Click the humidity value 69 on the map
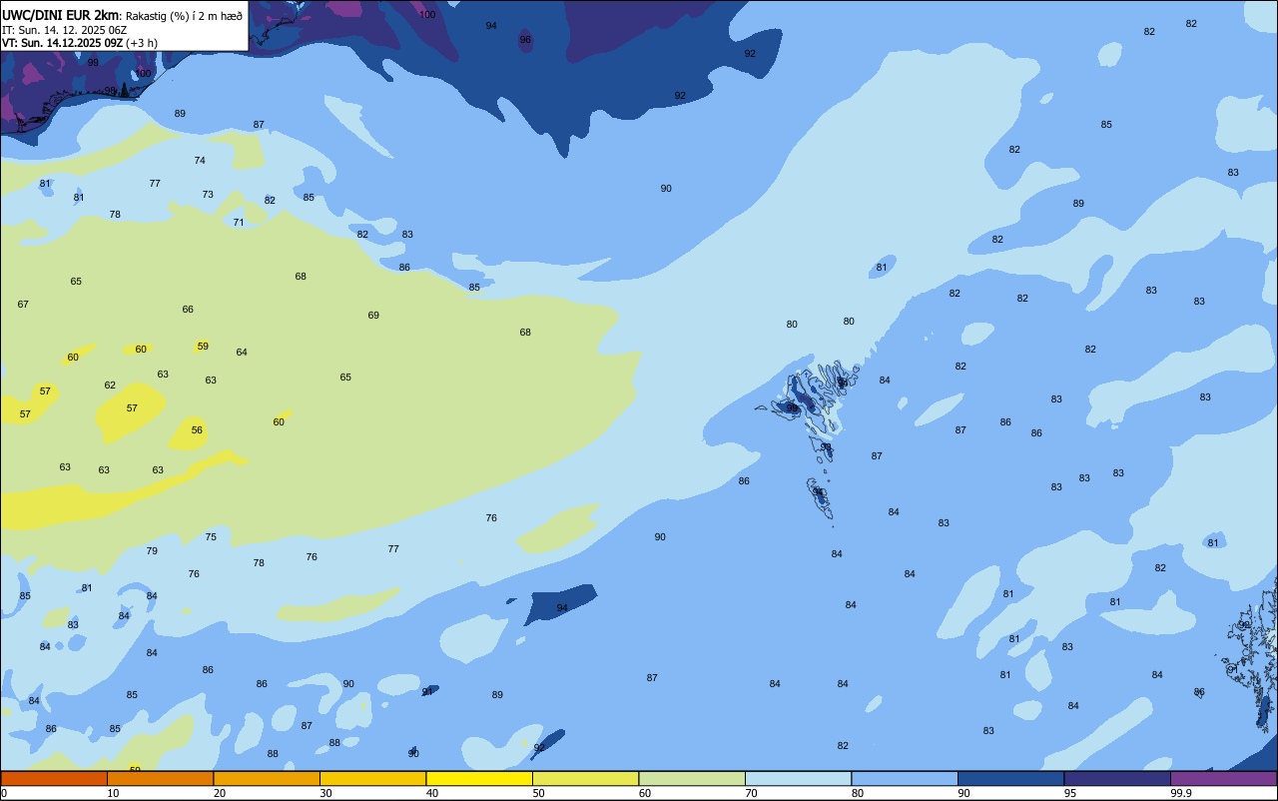This screenshot has width=1278, height=801. click(373, 316)
